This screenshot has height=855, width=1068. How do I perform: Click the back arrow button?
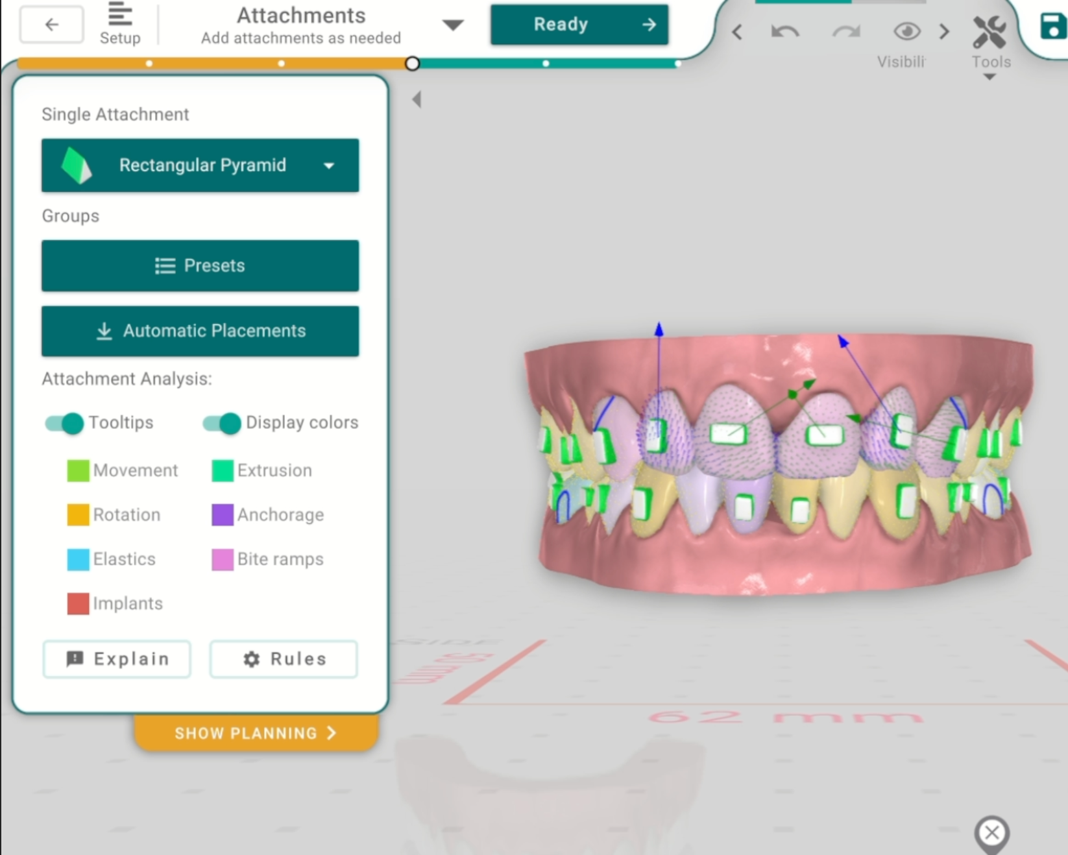pos(51,25)
